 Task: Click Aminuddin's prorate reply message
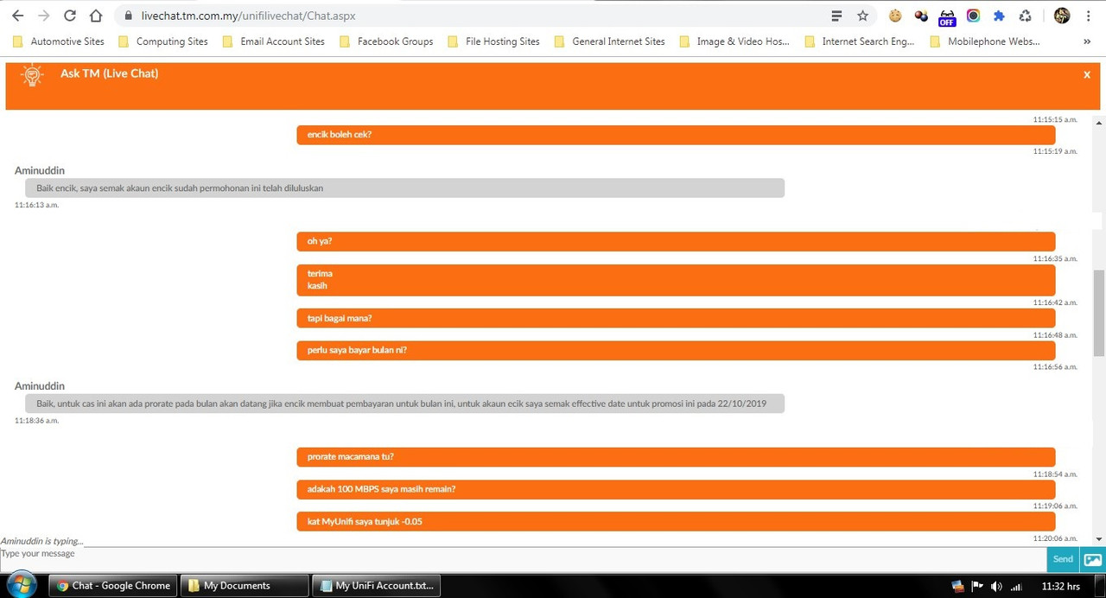(404, 404)
